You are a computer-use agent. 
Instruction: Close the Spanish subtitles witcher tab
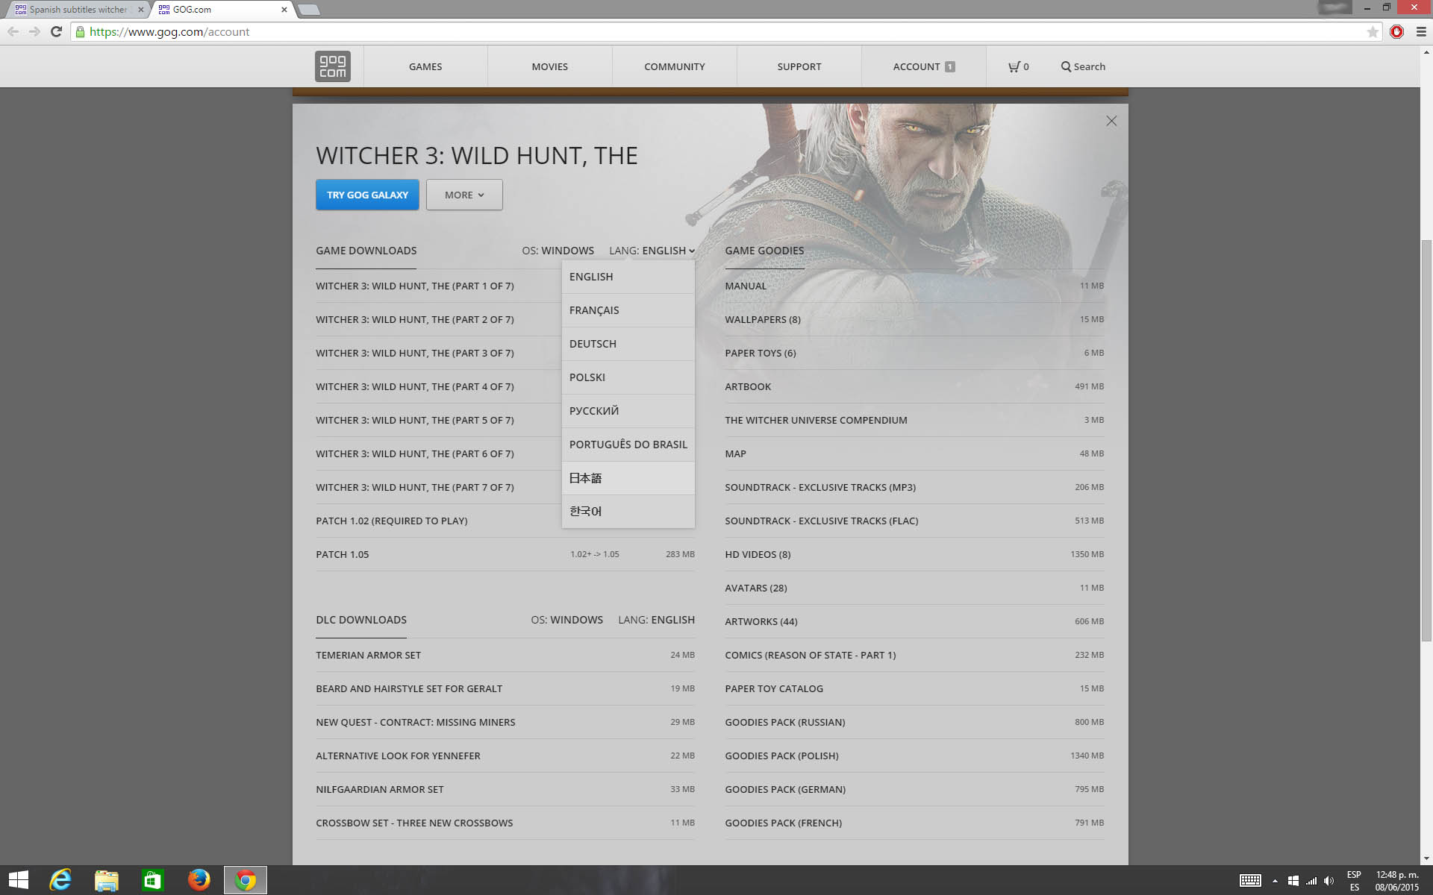(140, 10)
